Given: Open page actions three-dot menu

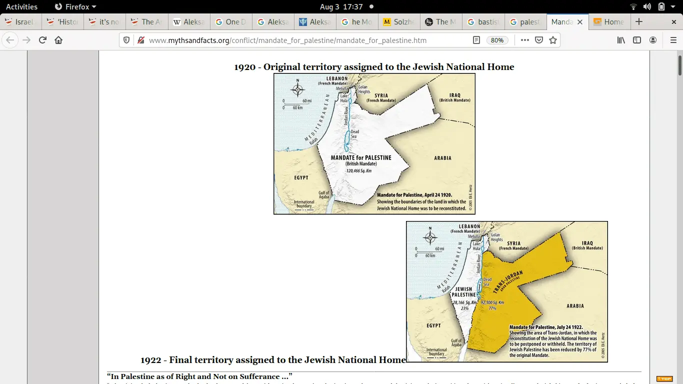Looking at the screenshot, I should 524,40.
